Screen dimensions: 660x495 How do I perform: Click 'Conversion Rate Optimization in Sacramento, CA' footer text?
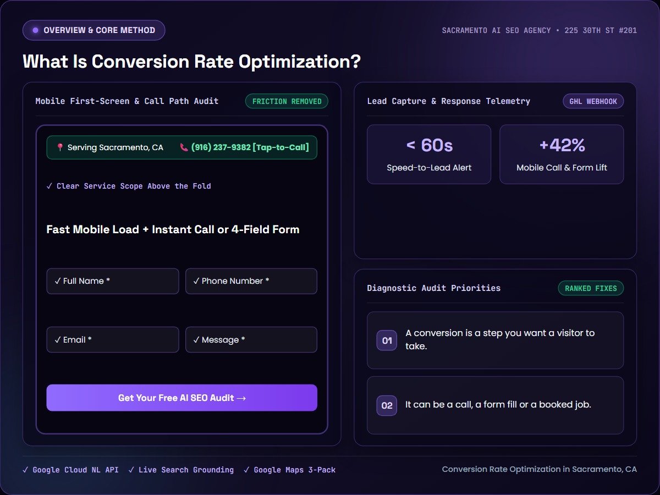pos(540,469)
